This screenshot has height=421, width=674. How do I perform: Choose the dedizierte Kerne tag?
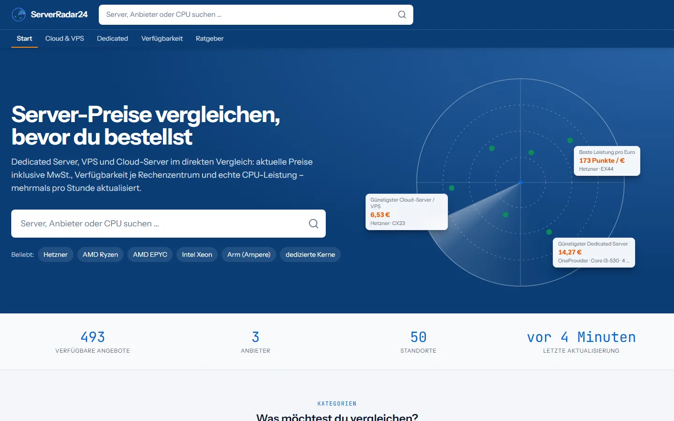click(310, 254)
